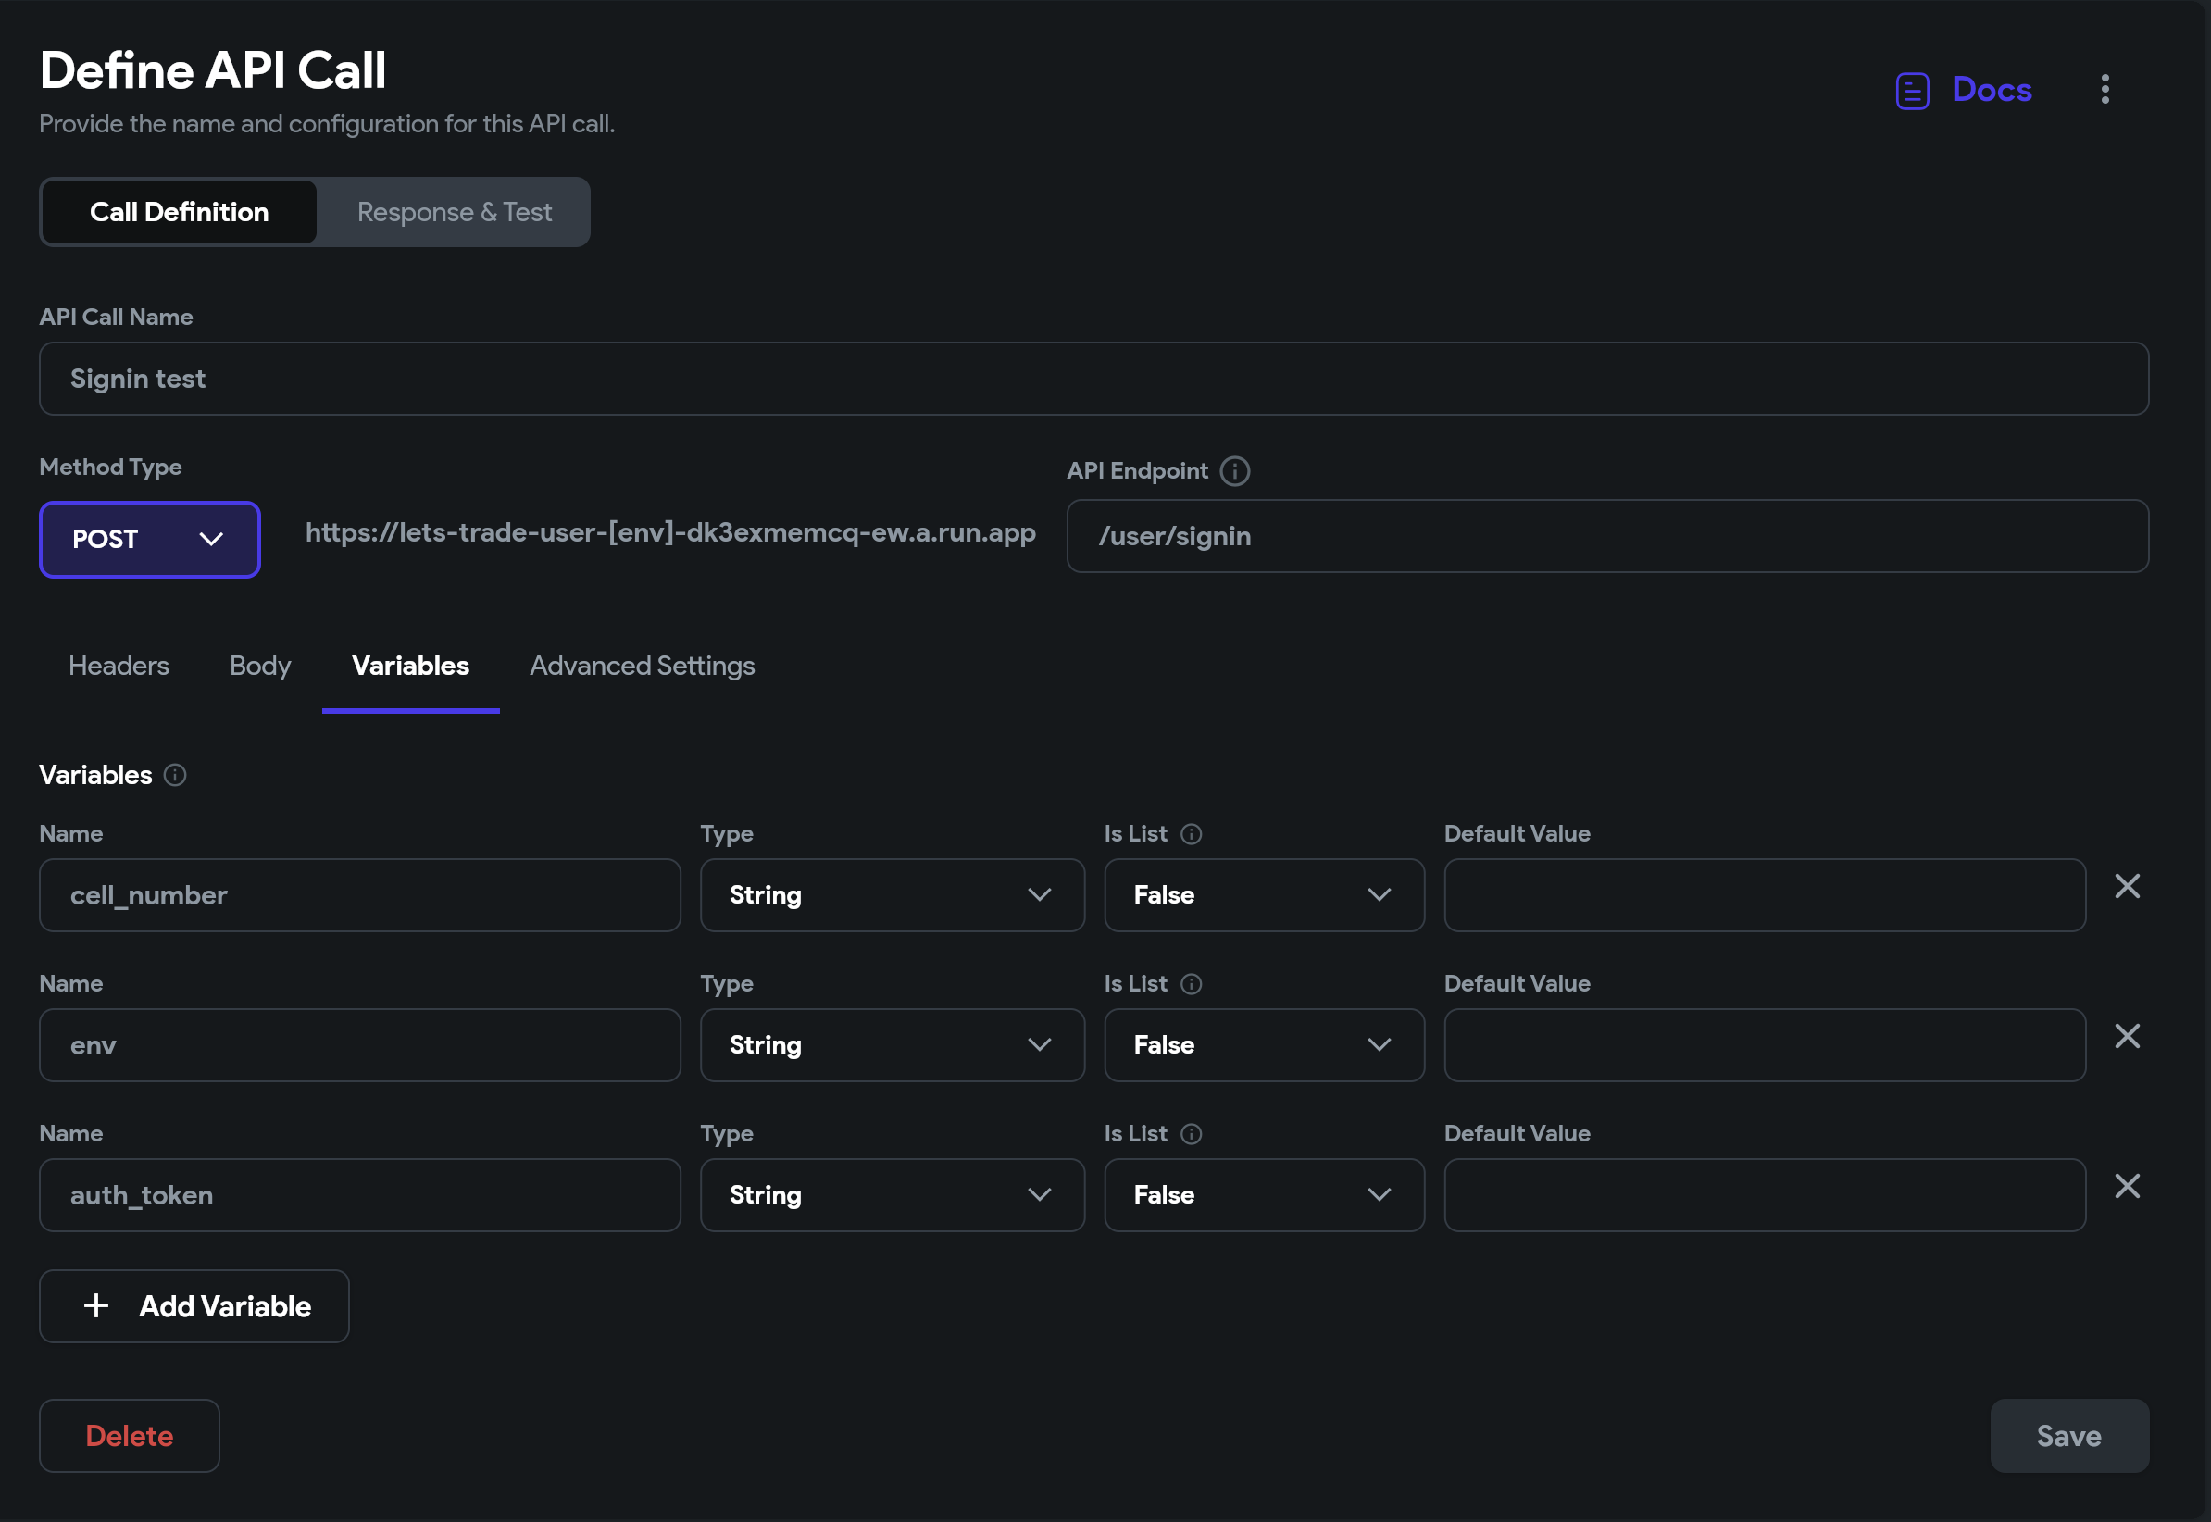2211x1522 pixels.
Task: Click the API Endpoint info icon
Action: pos(1235,470)
